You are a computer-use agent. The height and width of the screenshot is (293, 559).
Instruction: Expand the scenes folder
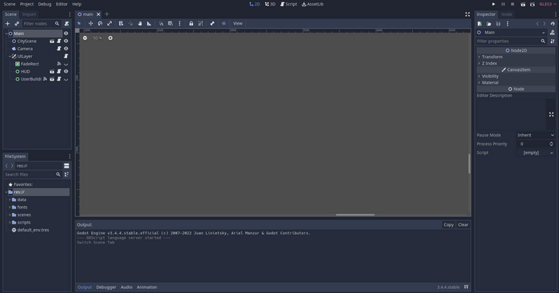tap(10, 215)
